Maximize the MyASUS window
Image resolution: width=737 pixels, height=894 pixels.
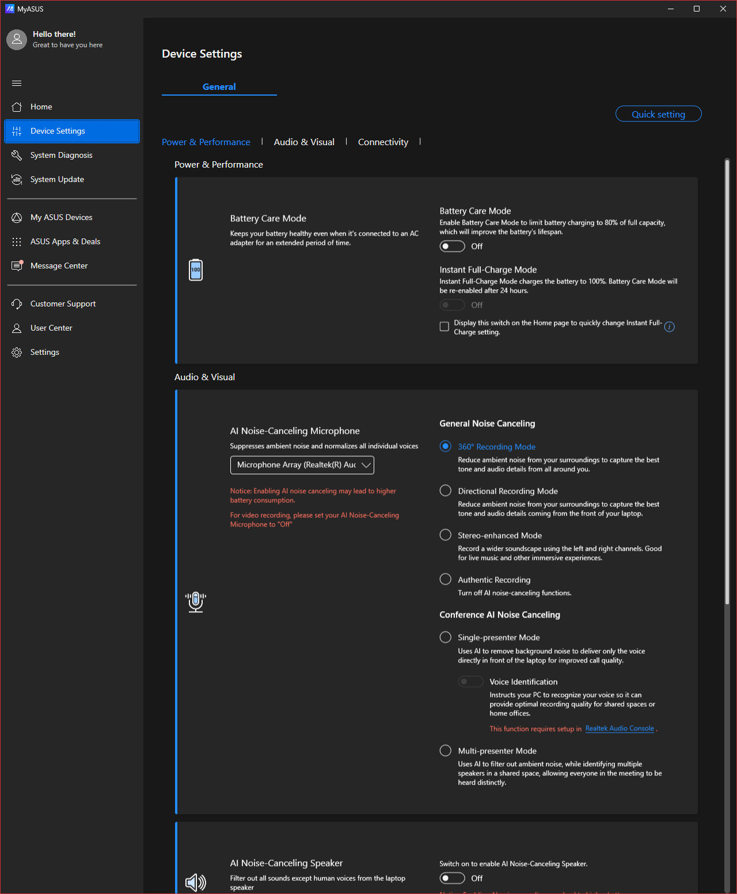pos(697,9)
